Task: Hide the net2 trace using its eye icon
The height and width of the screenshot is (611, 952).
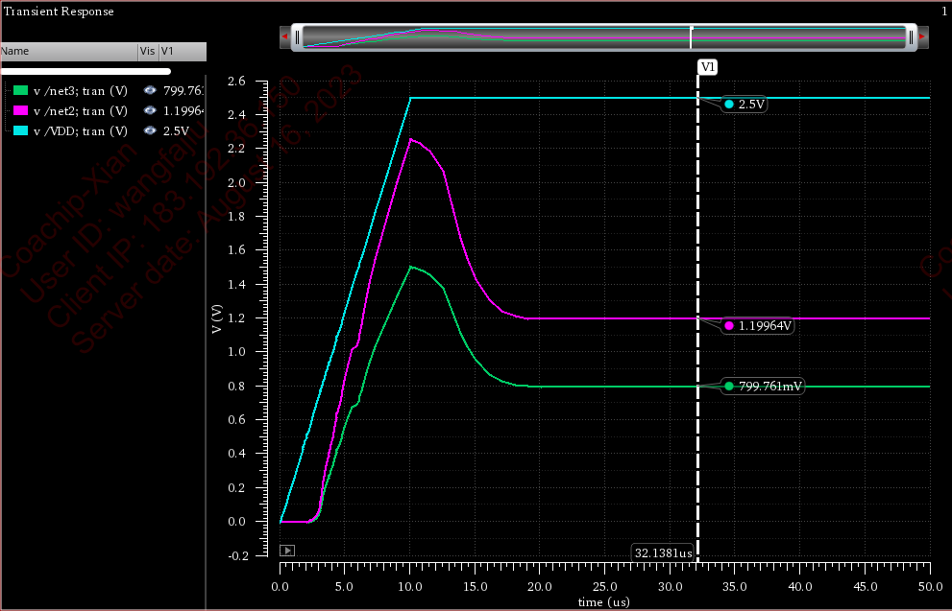Action: click(150, 111)
